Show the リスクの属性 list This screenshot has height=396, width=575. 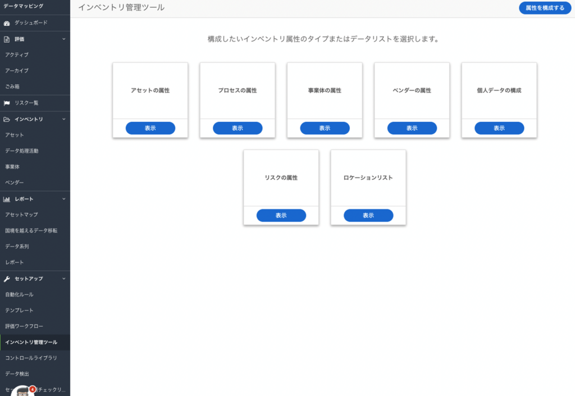pos(281,215)
